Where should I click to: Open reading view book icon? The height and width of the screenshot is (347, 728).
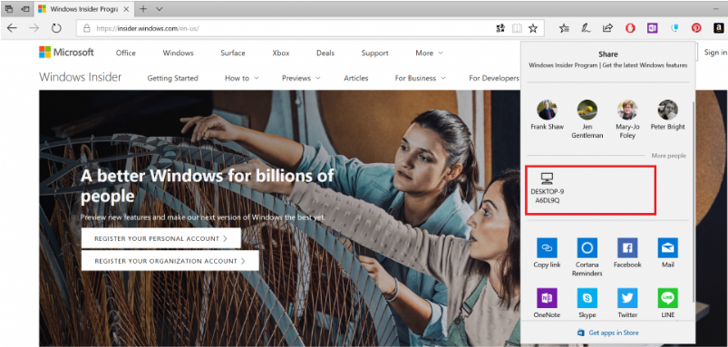517,28
